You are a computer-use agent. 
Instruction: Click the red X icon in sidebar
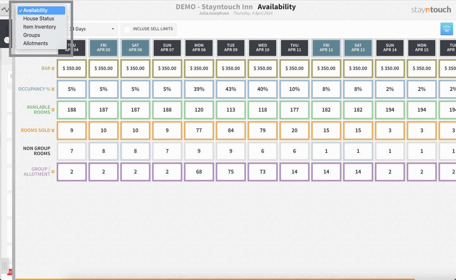pyautogui.click(x=10, y=272)
